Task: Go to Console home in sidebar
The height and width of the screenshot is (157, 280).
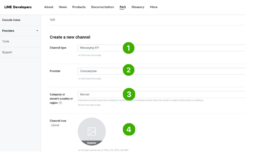Action: 11,20
